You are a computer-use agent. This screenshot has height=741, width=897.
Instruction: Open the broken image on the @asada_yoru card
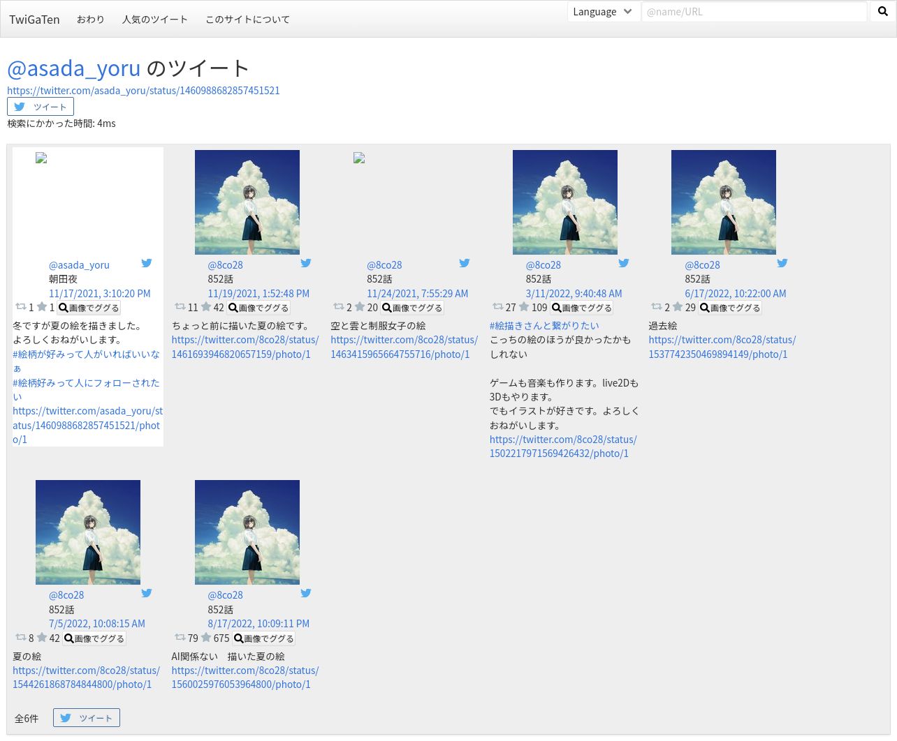pos(41,158)
